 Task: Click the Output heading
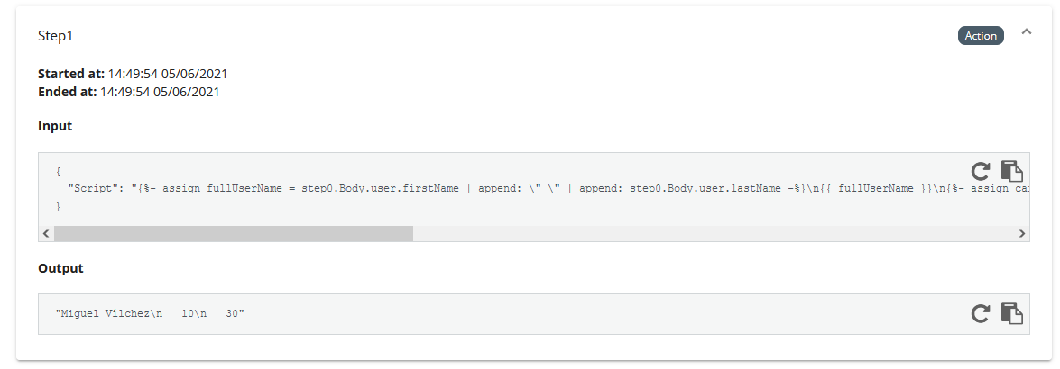(60, 268)
